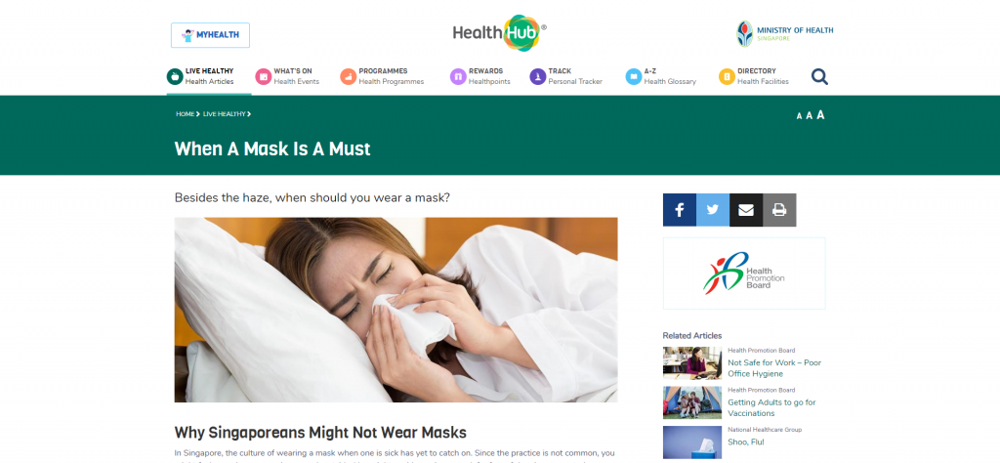Select the largest font size A
The width and height of the screenshot is (1000, 463).
click(820, 115)
